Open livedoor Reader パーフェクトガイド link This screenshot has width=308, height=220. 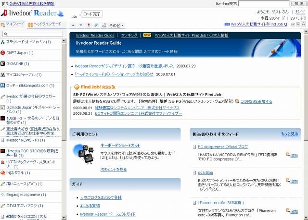[108, 214]
